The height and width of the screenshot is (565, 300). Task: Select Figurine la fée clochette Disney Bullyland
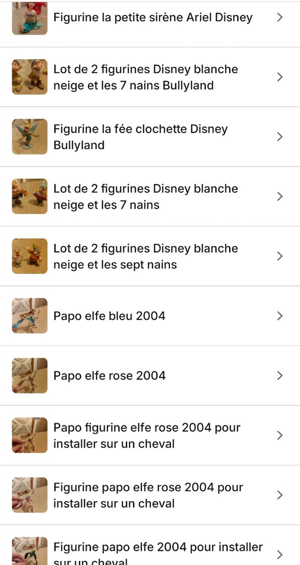(140, 137)
